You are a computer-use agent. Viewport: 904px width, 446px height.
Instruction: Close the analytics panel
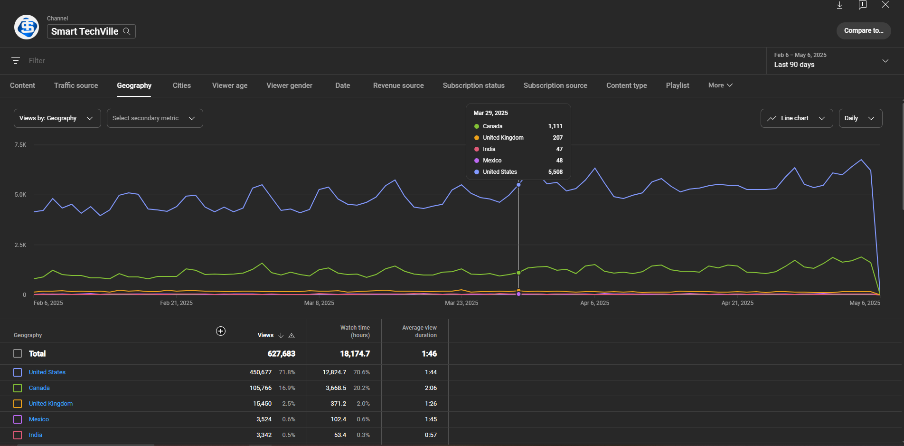885,4
